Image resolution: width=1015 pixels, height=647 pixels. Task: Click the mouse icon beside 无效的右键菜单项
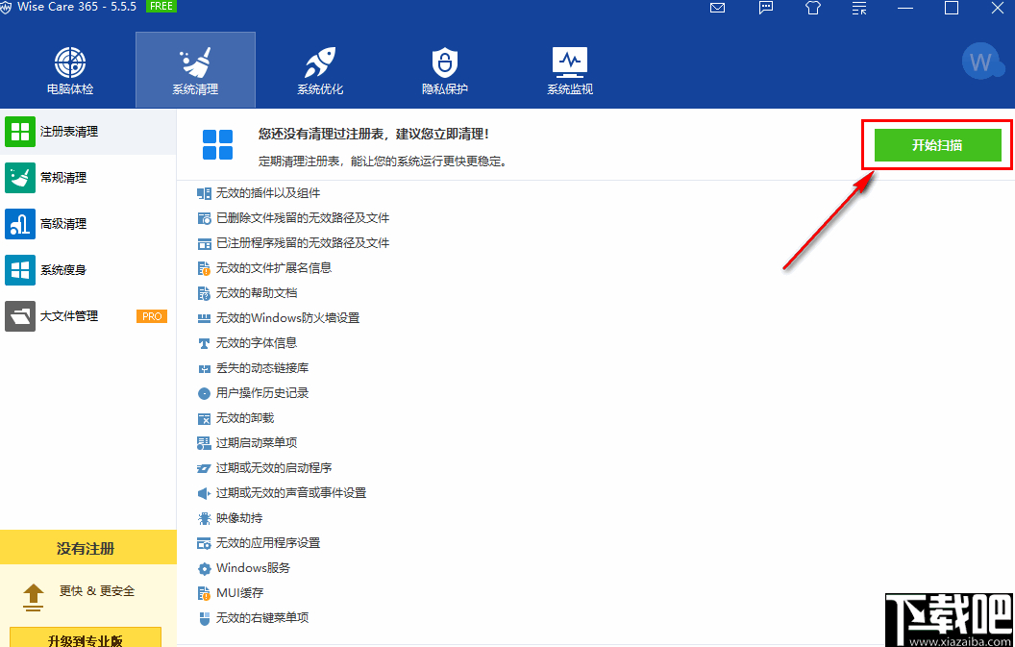click(204, 618)
